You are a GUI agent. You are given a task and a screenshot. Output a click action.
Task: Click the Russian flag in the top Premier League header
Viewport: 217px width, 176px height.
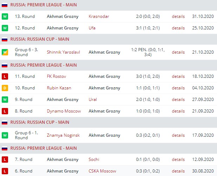(x=5, y=5)
